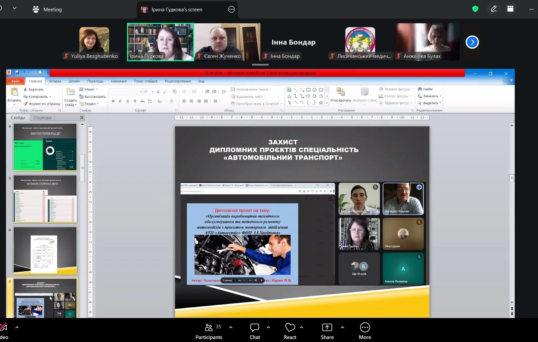Open Направление текста dropdown

click(251, 89)
